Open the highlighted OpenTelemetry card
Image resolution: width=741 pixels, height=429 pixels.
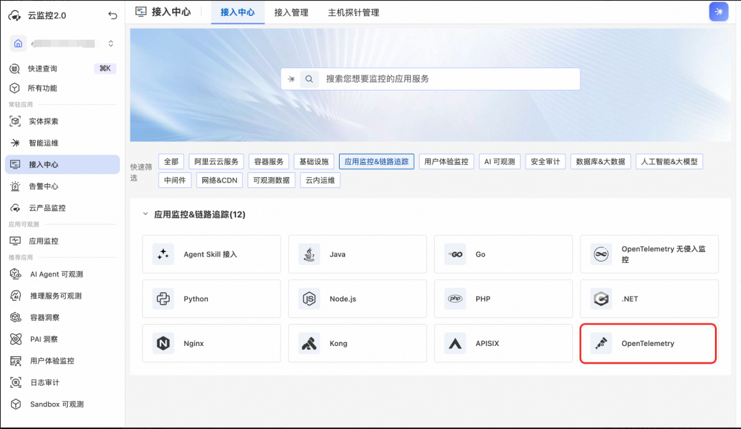click(648, 343)
